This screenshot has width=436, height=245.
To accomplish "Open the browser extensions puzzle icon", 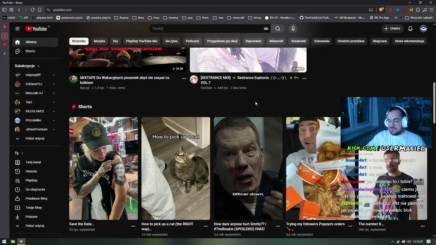I will pyautogui.click(x=418, y=10).
